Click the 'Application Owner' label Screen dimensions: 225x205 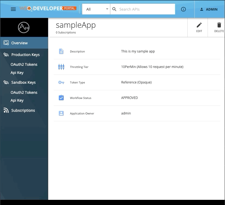82,113
